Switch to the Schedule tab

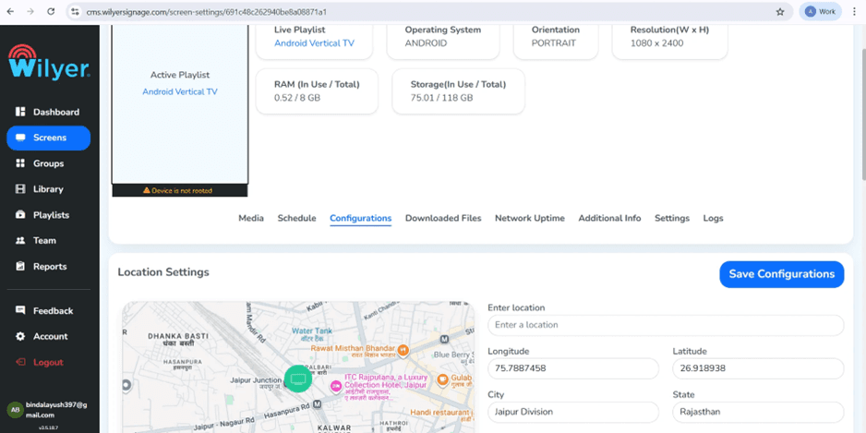(x=296, y=218)
